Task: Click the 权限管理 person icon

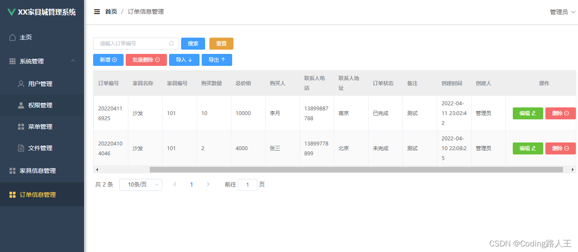Action: coord(21,105)
